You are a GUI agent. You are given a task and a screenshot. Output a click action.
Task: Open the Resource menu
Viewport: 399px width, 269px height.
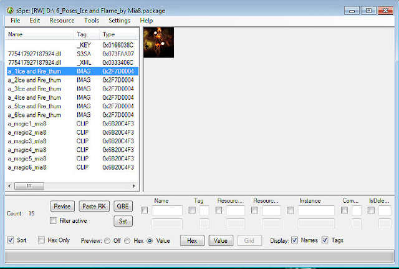click(x=62, y=21)
